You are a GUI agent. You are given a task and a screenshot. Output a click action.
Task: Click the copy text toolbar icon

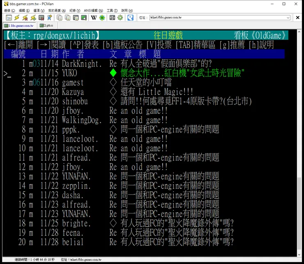click(59, 18)
